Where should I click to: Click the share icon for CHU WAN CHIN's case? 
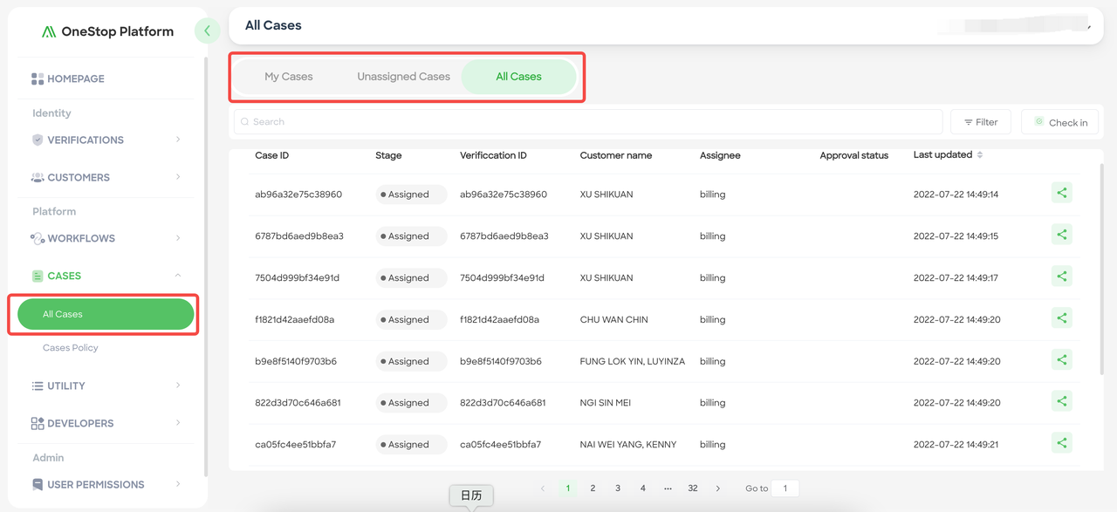1061,317
